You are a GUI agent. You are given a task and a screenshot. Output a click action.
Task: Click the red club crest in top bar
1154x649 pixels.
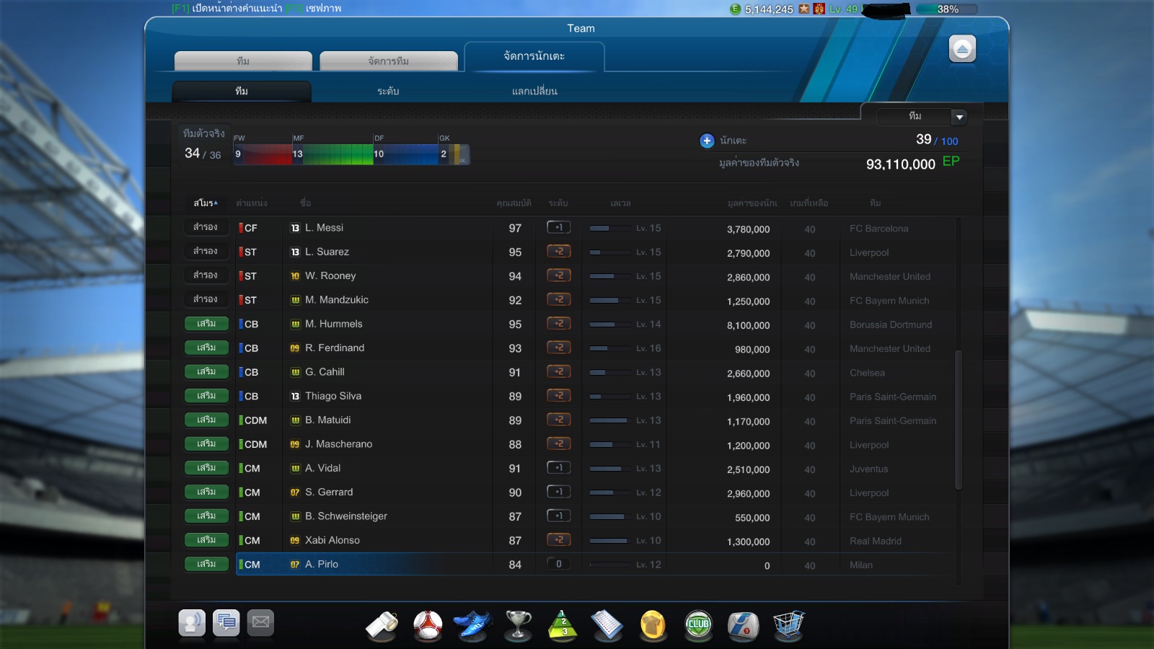coord(819,9)
